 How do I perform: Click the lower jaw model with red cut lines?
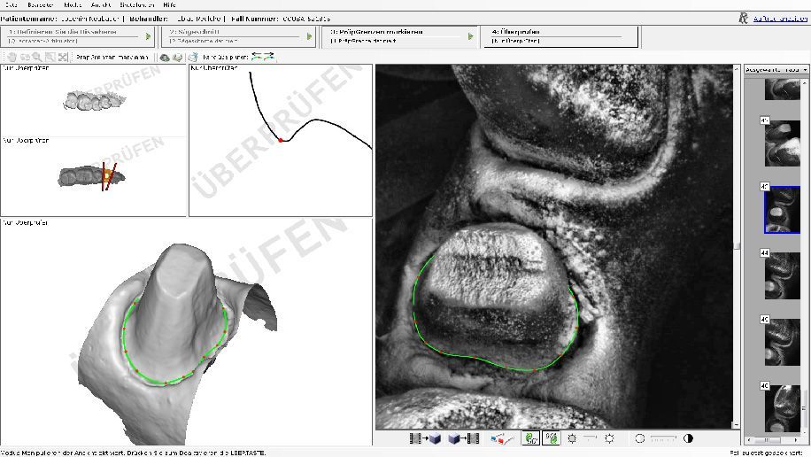click(x=91, y=176)
